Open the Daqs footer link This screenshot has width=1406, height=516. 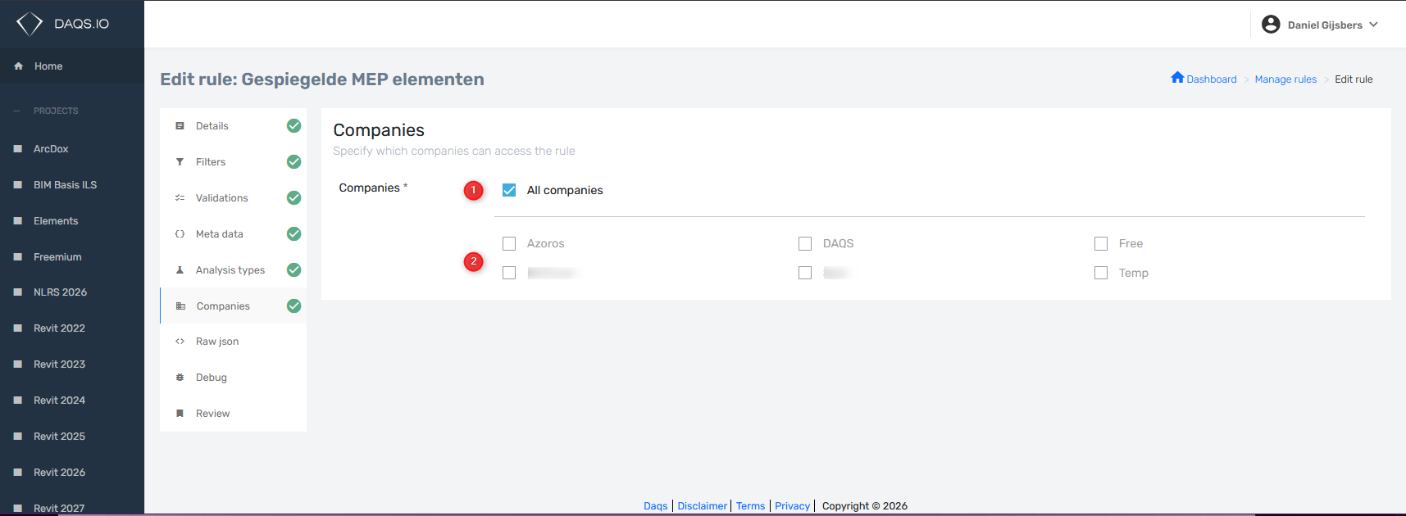point(655,506)
